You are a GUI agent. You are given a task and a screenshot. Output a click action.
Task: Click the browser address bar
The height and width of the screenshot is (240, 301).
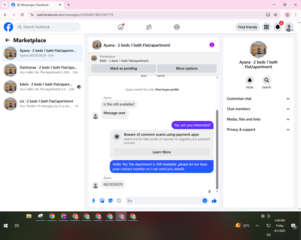pos(149,15)
